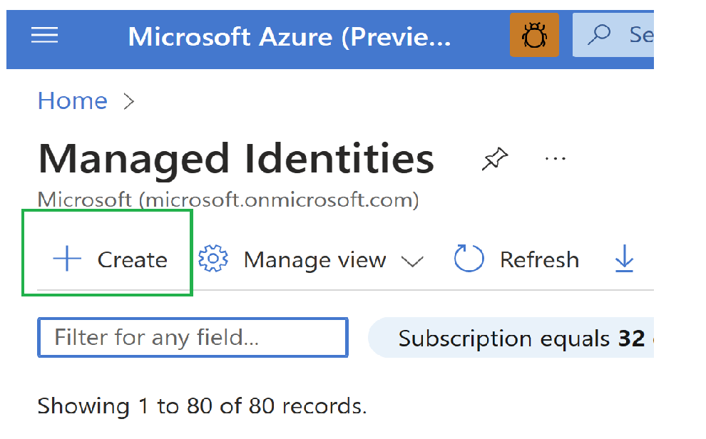Click the Manage view label
This screenshot has height=439, width=706.
(x=314, y=260)
